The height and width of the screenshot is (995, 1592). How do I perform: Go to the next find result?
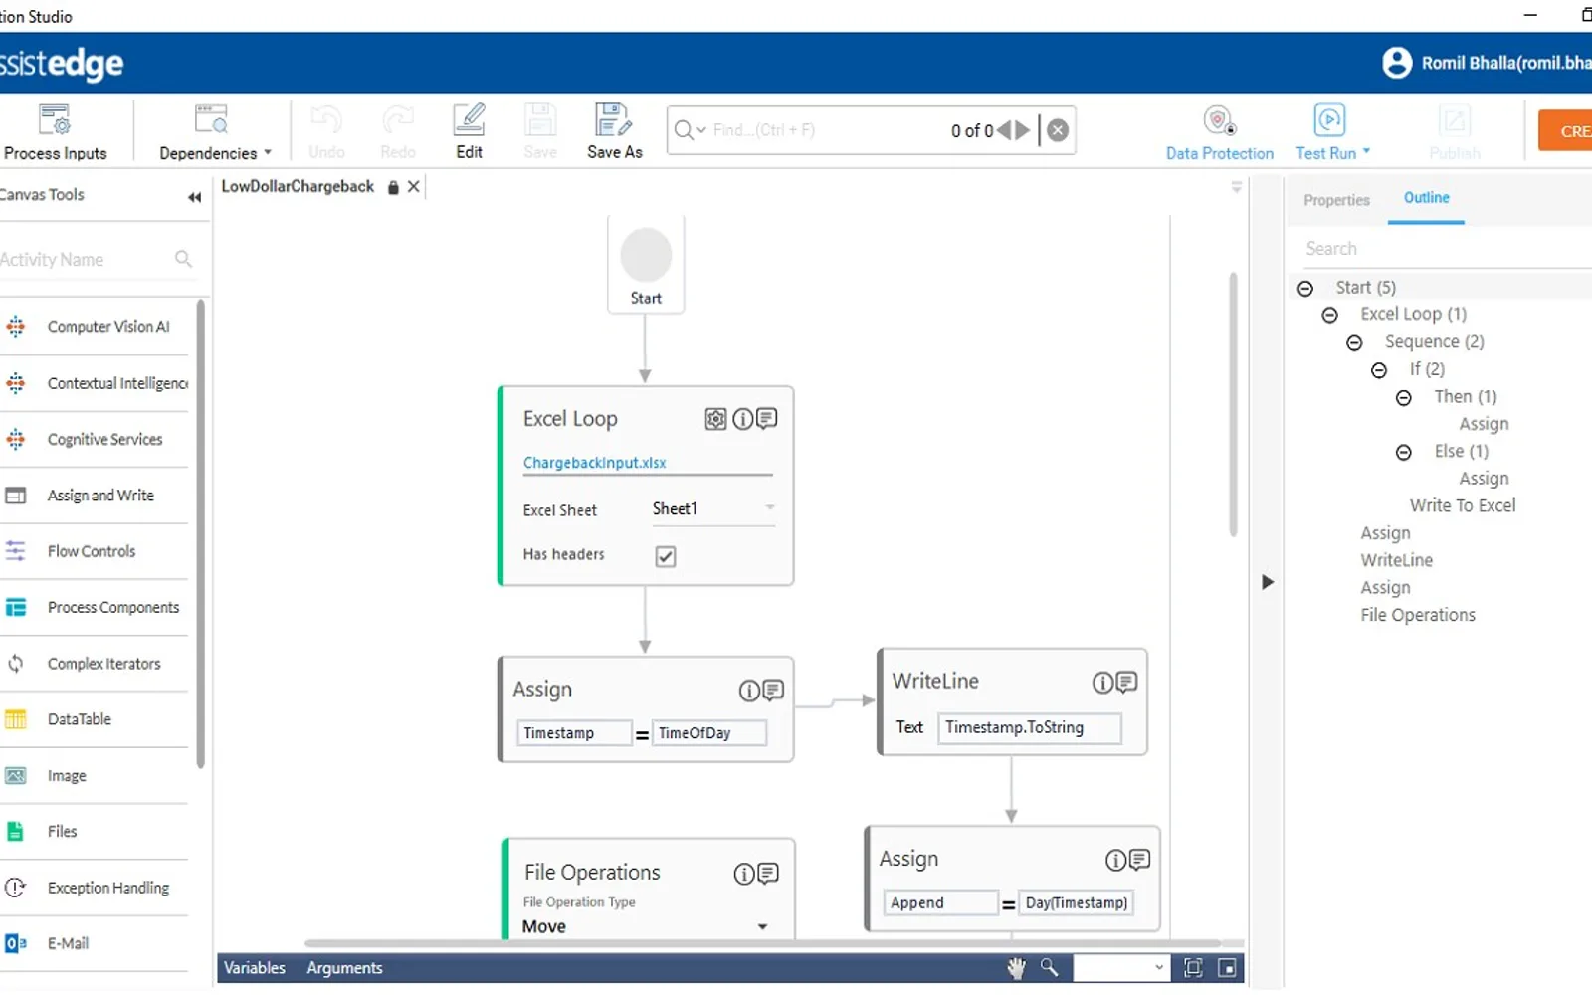point(1023,130)
